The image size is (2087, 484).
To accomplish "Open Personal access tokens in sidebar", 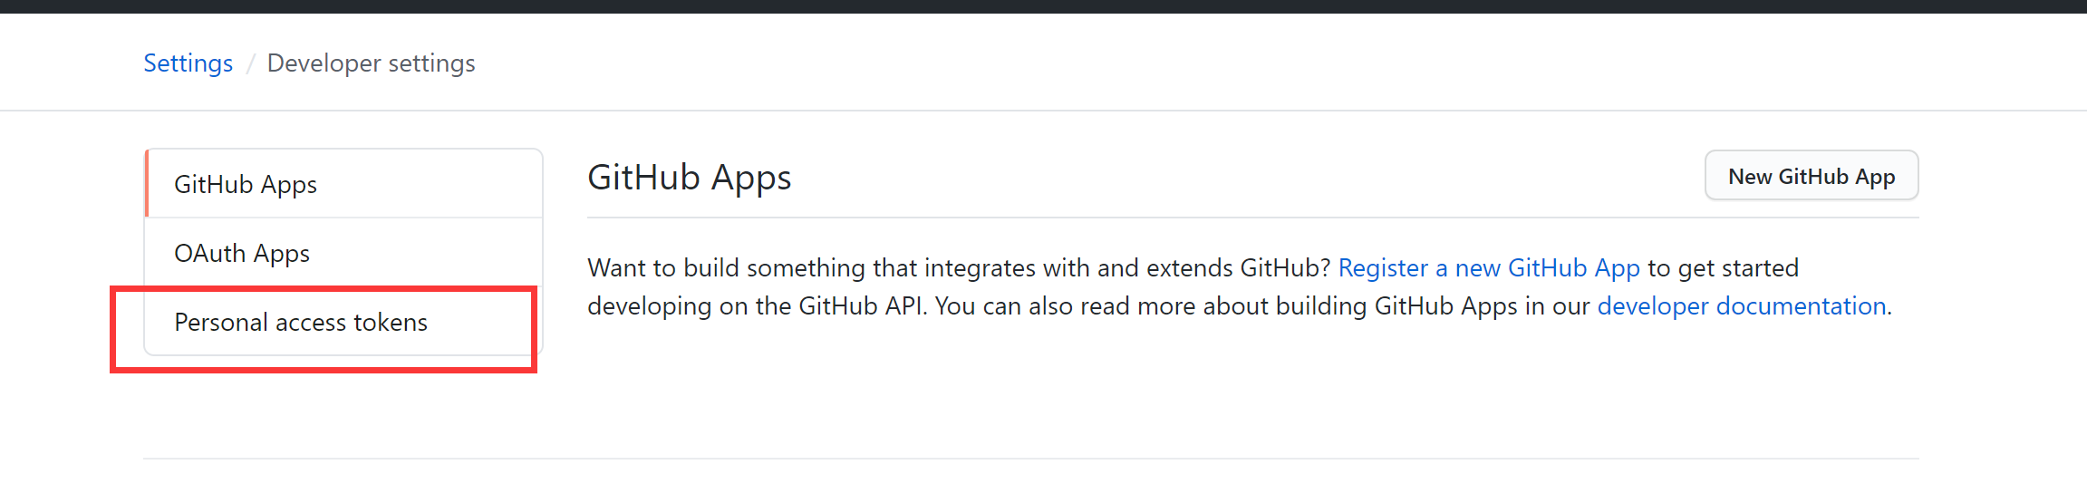I will (x=301, y=323).
